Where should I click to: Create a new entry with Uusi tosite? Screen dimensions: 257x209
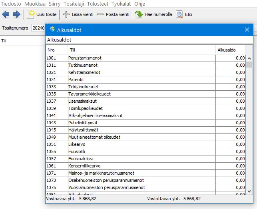pyautogui.click(x=42, y=14)
